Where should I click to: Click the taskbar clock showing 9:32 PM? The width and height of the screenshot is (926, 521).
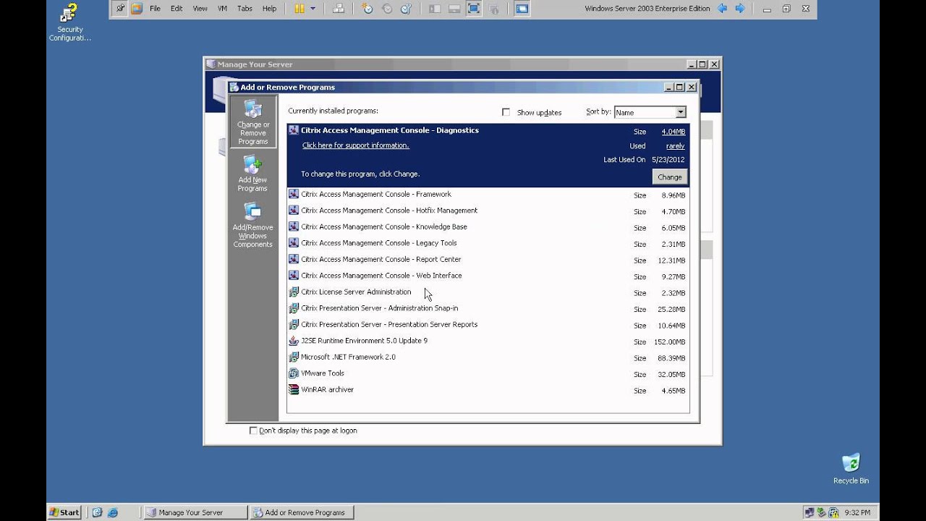(857, 512)
